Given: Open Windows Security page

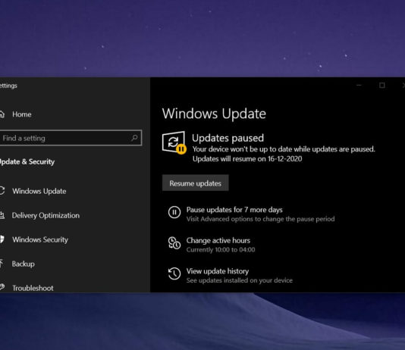Looking at the screenshot, I should [x=40, y=239].
